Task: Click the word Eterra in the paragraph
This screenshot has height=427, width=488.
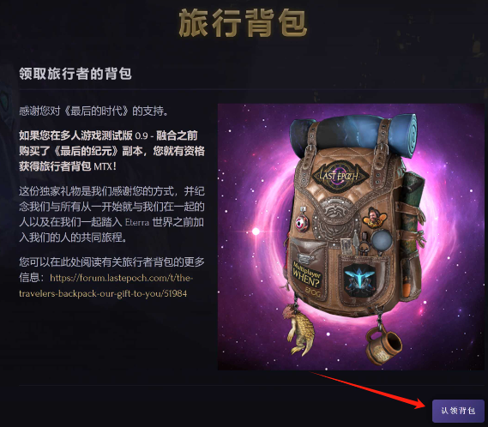Action: tap(137, 222)
